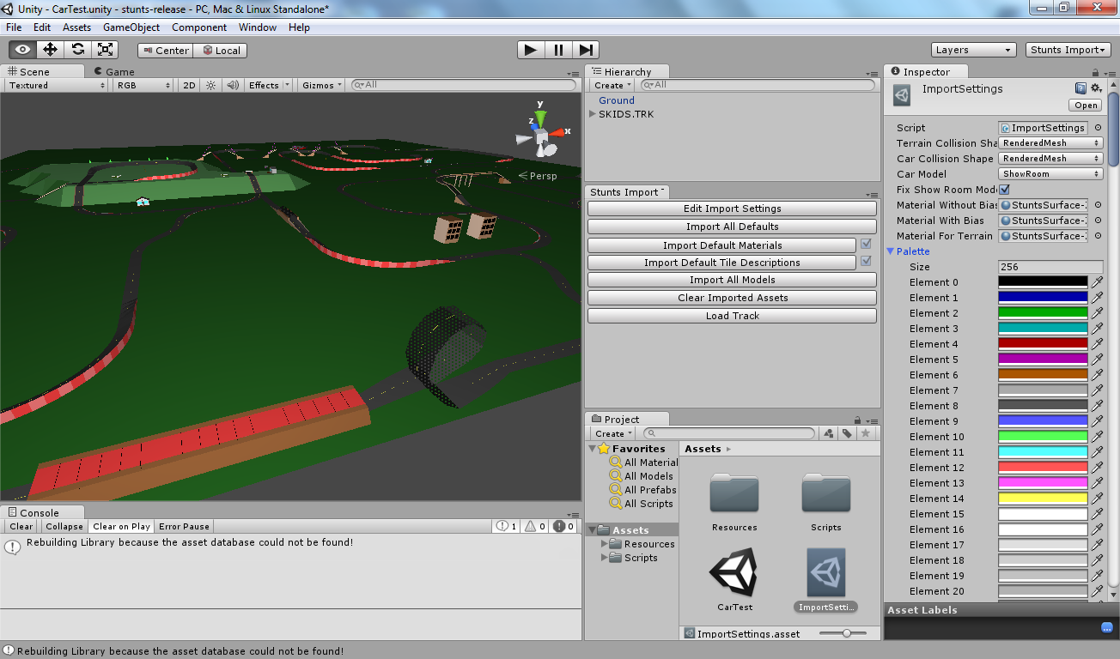Open Terrain Collision Shape dropdown

coord(1050,143)
